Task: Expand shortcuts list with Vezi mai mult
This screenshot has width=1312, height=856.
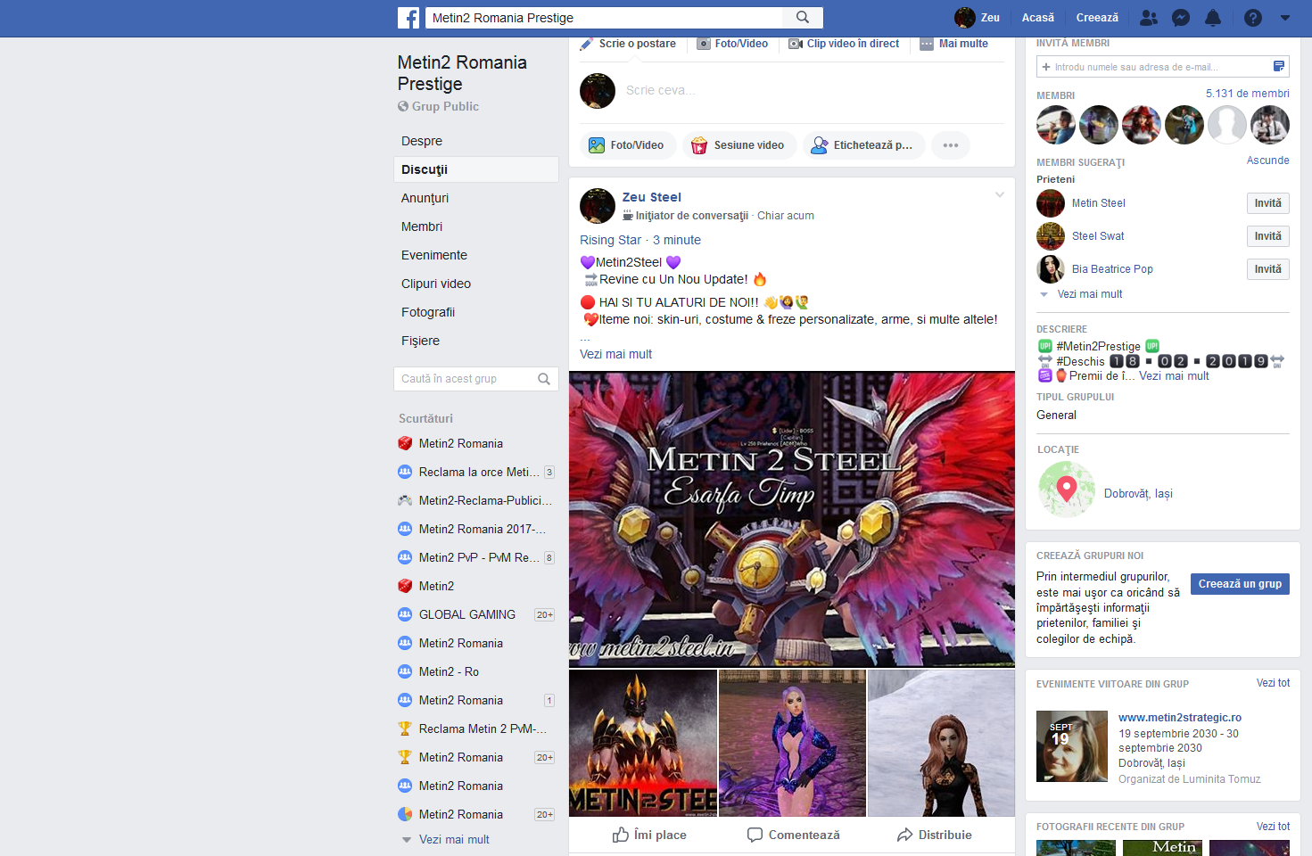Action: click(x=454, y=839)
